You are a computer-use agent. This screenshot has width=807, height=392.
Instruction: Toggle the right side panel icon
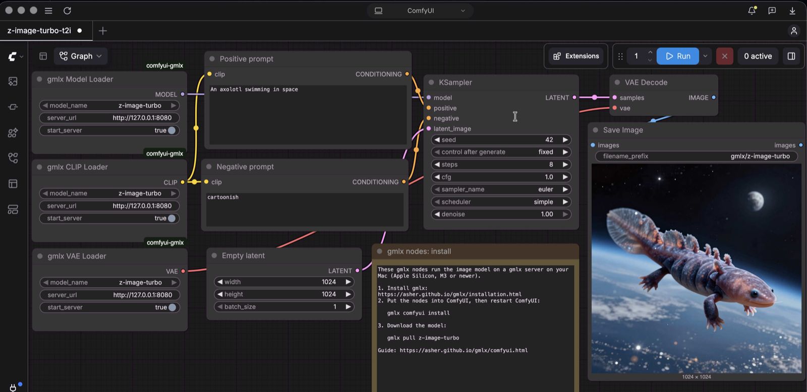(x=791, y=56)
